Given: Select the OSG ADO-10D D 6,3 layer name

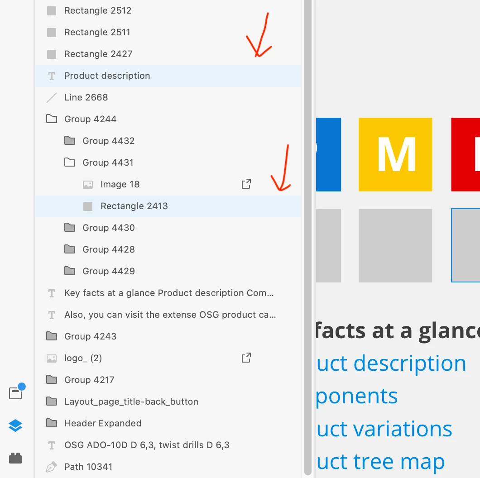Looking at the screenshot, I should click(x=147, y=445).
